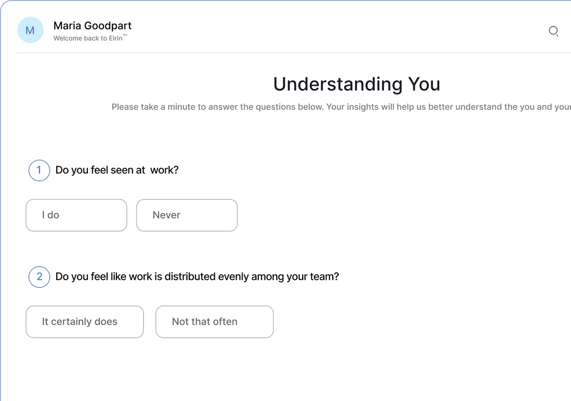Click "Do you feel seen at work?" text
The width and height of the screenshot is (571, 401).
(x=117, y=170)
